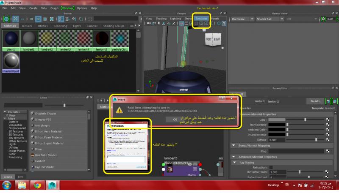Screen dimensions: 339x193
Task: Sort Browser items by time icon
Action: 74,19
